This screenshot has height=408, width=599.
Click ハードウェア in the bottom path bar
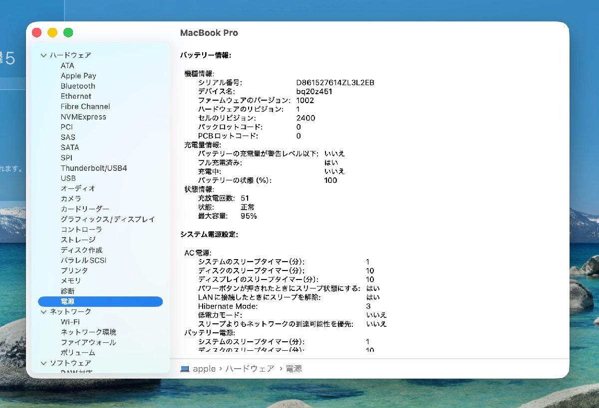click(250, 369)
